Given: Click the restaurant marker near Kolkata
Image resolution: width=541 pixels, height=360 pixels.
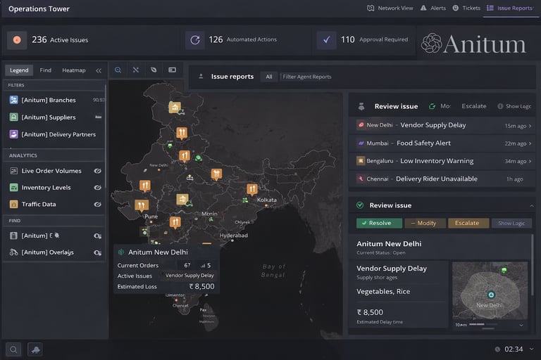Looking at the screenshot, I should click(252, 189).
